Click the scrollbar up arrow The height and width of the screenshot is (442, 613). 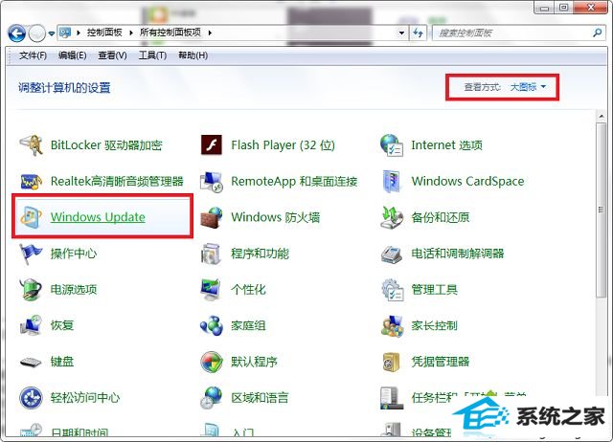click(601, 116)
